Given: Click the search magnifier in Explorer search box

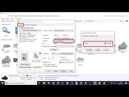Looking at the screenshot, I should pyautogui.click(x=127, y=16).
